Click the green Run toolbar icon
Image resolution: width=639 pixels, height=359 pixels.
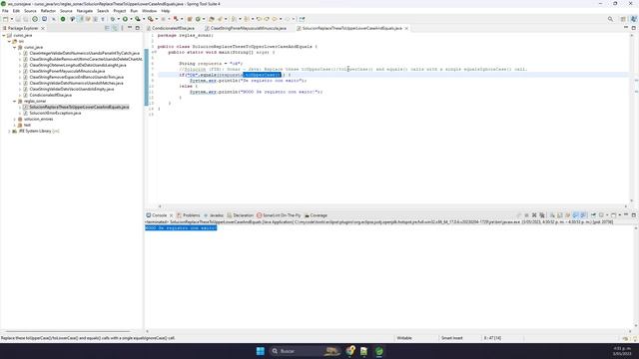click(x=125, y=19)
